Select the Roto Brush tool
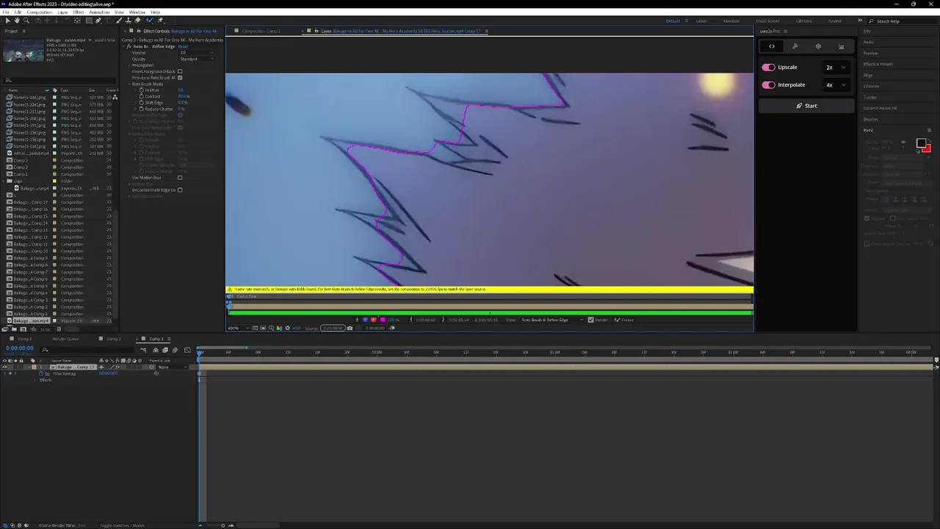Screen dimensions: 940x529 (149, 21)
